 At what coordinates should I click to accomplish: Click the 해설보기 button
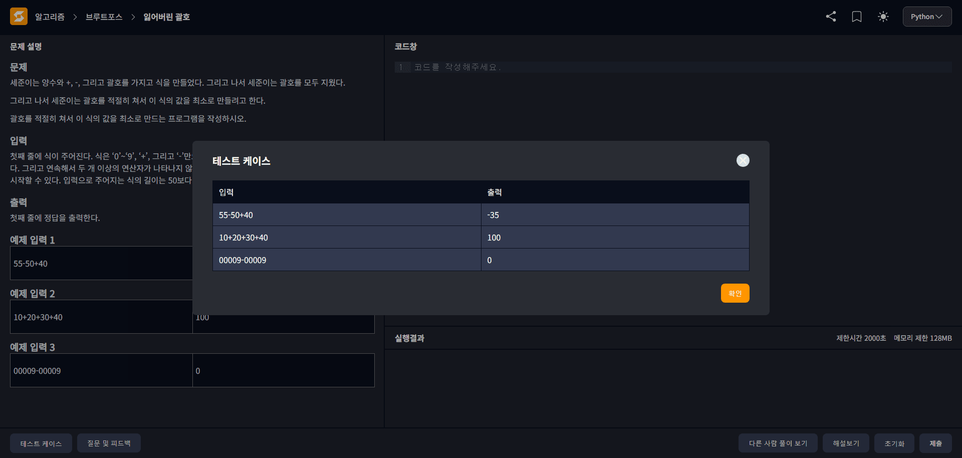846,443
